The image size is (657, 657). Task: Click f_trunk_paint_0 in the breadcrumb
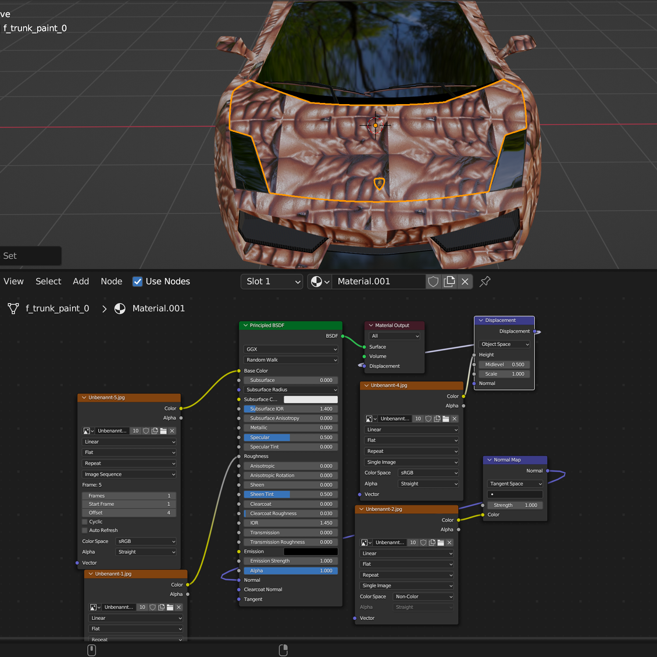point(58,308)
